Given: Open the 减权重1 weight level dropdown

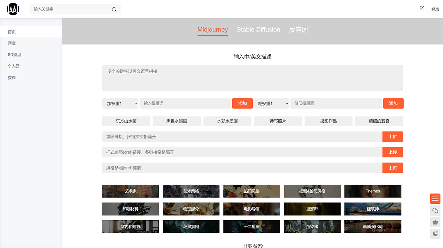Looking at the screenshot, I should [271, 103].
